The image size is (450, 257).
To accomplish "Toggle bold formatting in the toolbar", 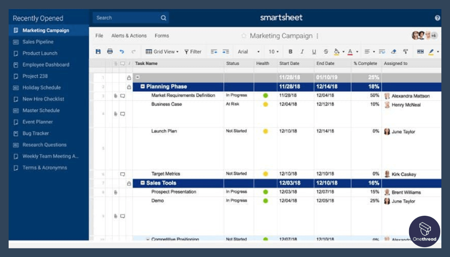I will pos(290,51).
